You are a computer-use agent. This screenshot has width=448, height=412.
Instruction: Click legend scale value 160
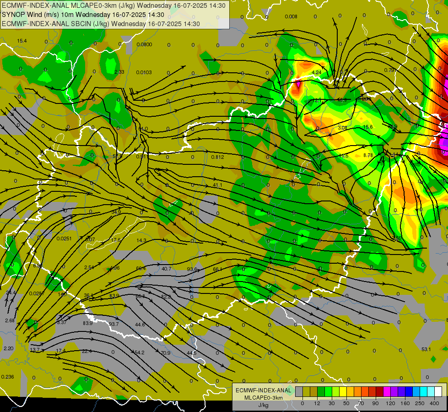(405, 403)
